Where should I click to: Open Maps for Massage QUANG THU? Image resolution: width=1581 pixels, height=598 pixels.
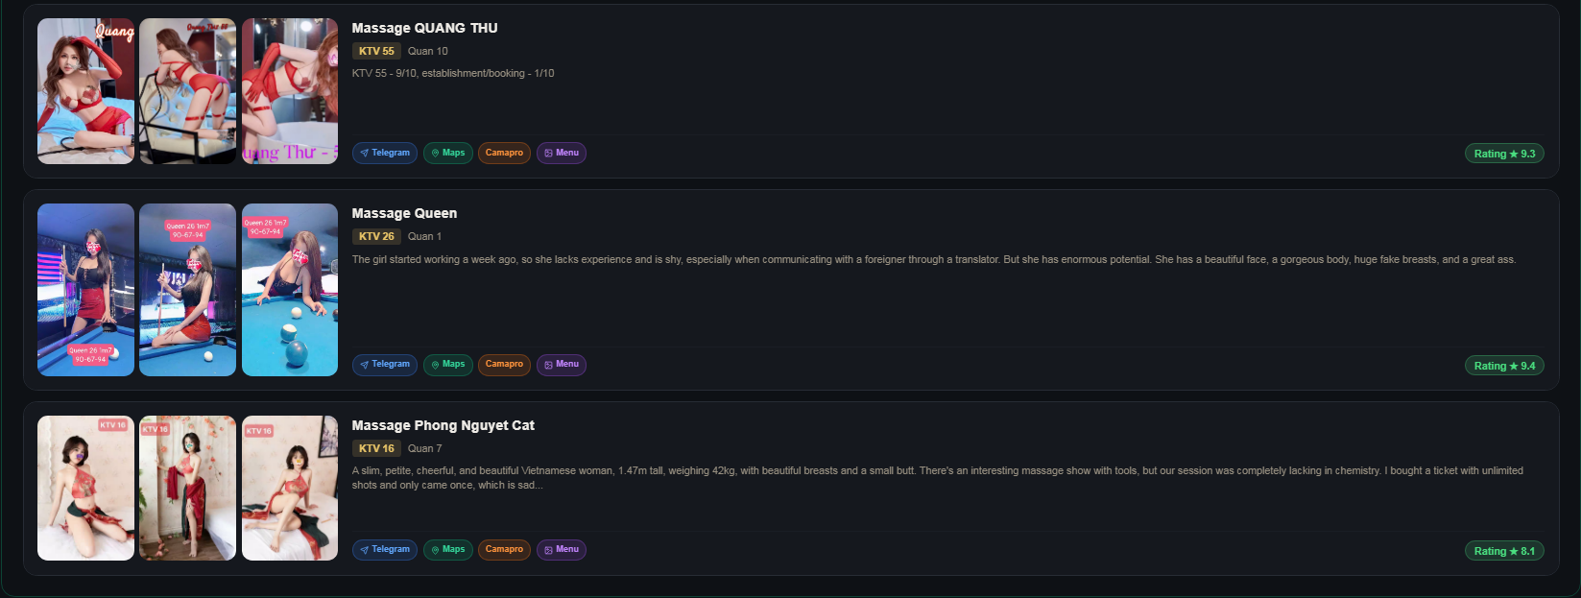click(x=448, y=154)
